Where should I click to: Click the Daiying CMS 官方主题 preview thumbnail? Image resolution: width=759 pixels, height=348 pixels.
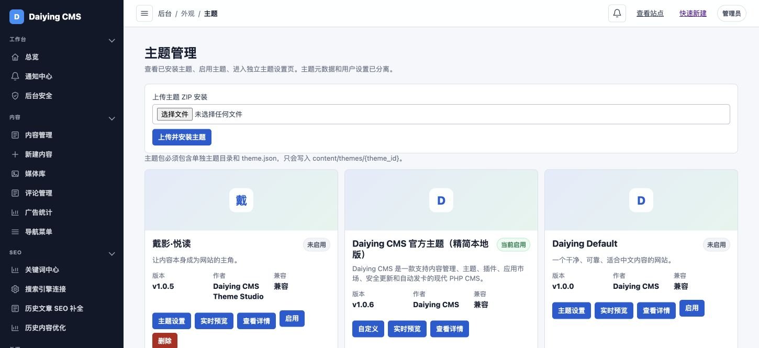point(441,200)
